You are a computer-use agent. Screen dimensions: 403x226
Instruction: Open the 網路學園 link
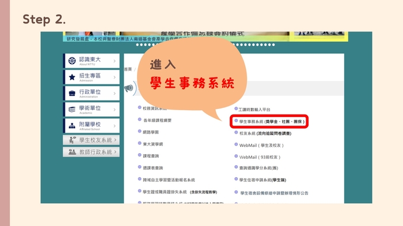[x=151, y=132]
